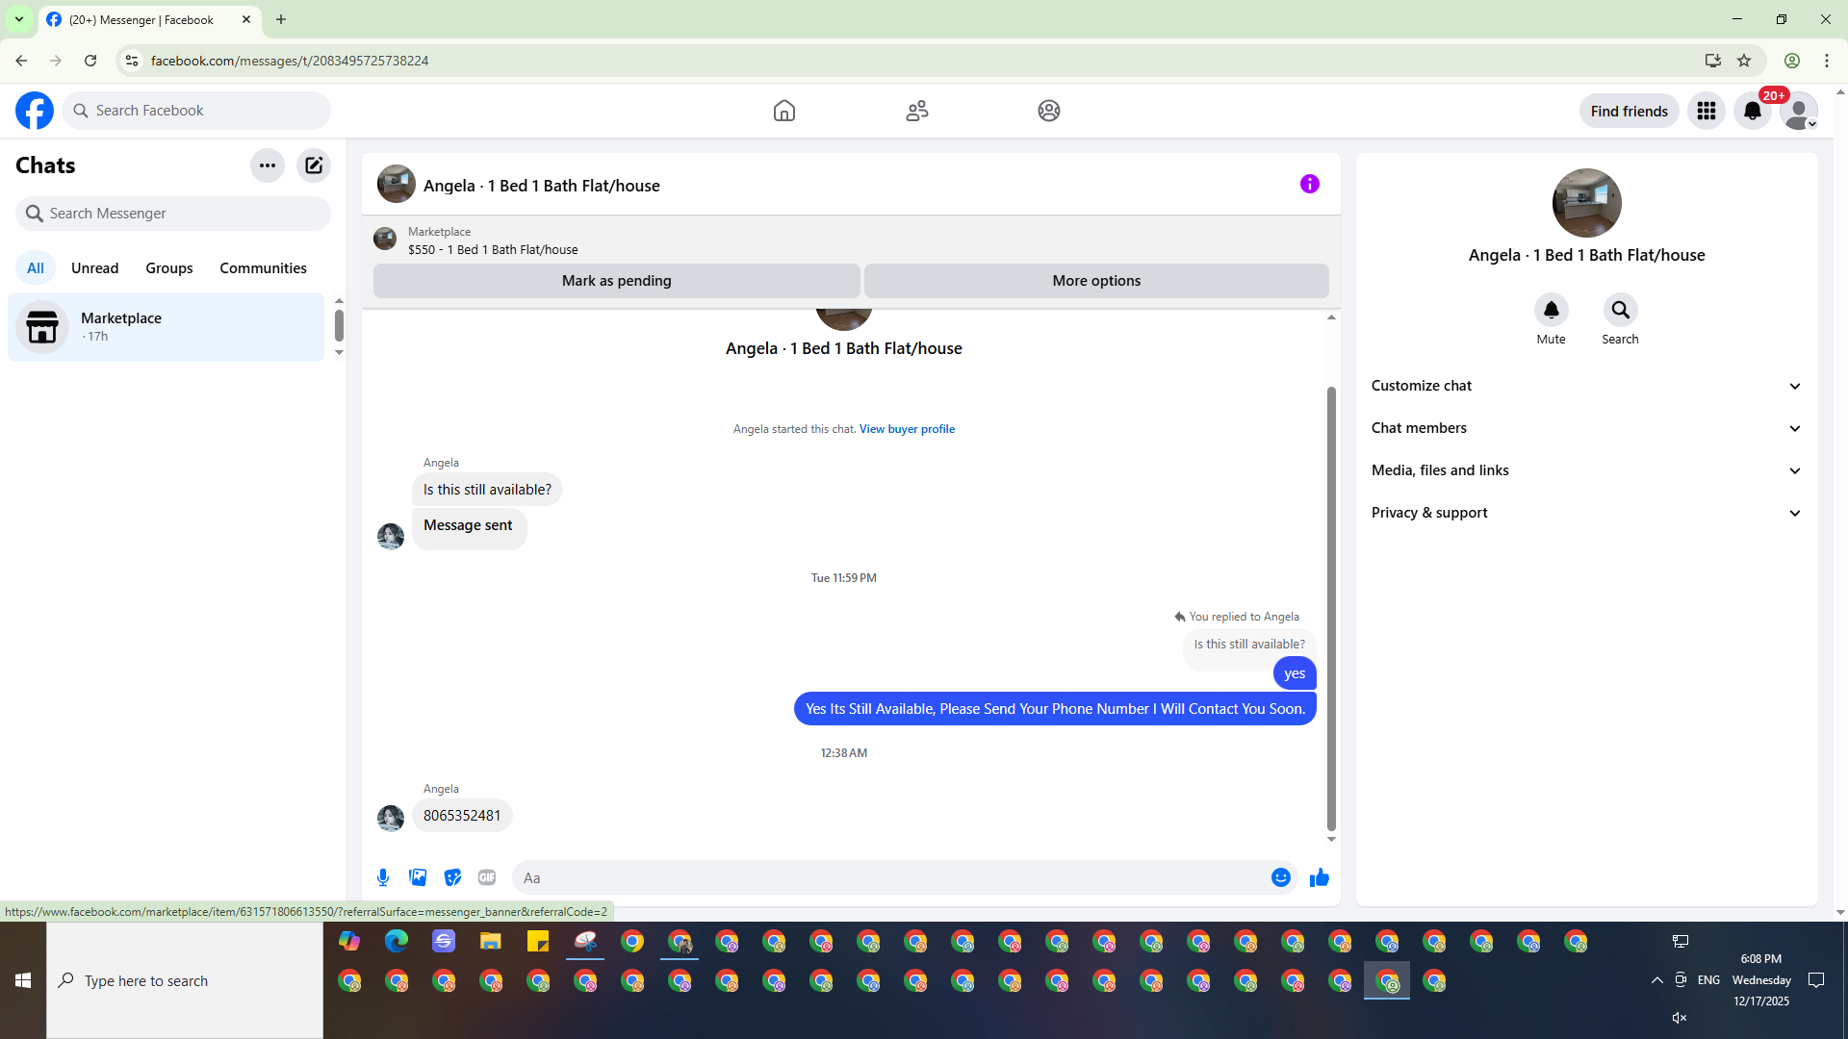
Task: Send a thumbs-up like
Action: (x=1319, y=877)
